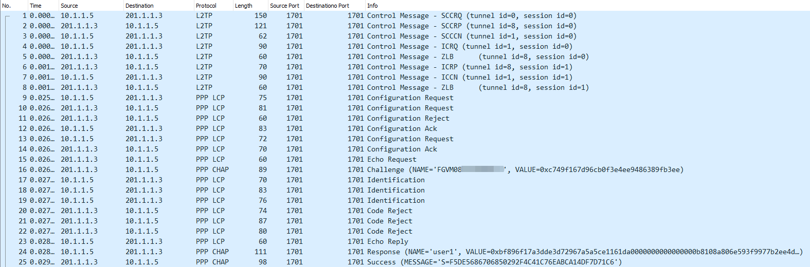Click the Destinationo Port column header
This screenshot has width=810, height=267.
coord(327,6)
